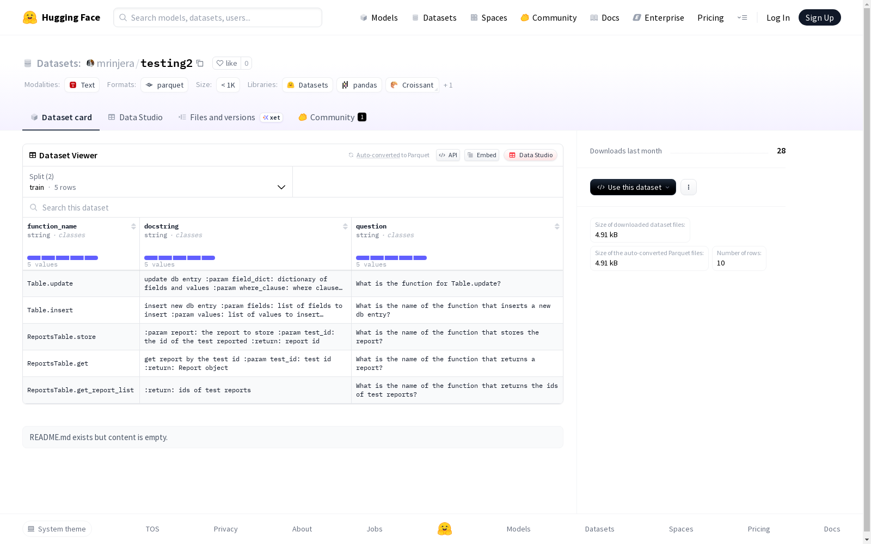Image resolution: width=871 pixels, height=544 pixels.
Task: Click the ReportsTable.store cell
Action: click(x=81, y=337)
